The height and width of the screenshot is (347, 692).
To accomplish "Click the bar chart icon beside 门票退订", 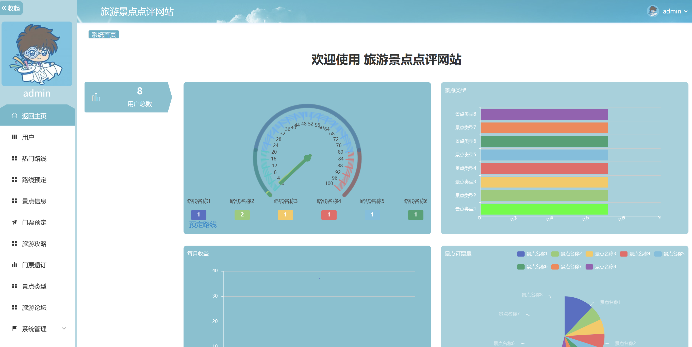I will [14, 265].
